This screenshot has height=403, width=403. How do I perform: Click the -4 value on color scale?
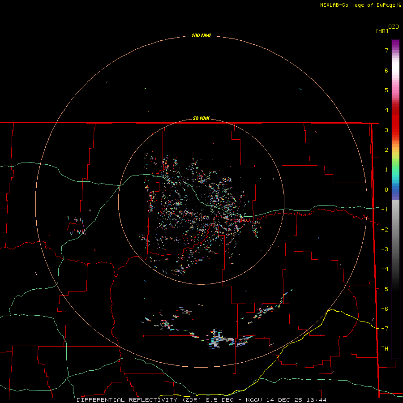click(x=385, y=269)
